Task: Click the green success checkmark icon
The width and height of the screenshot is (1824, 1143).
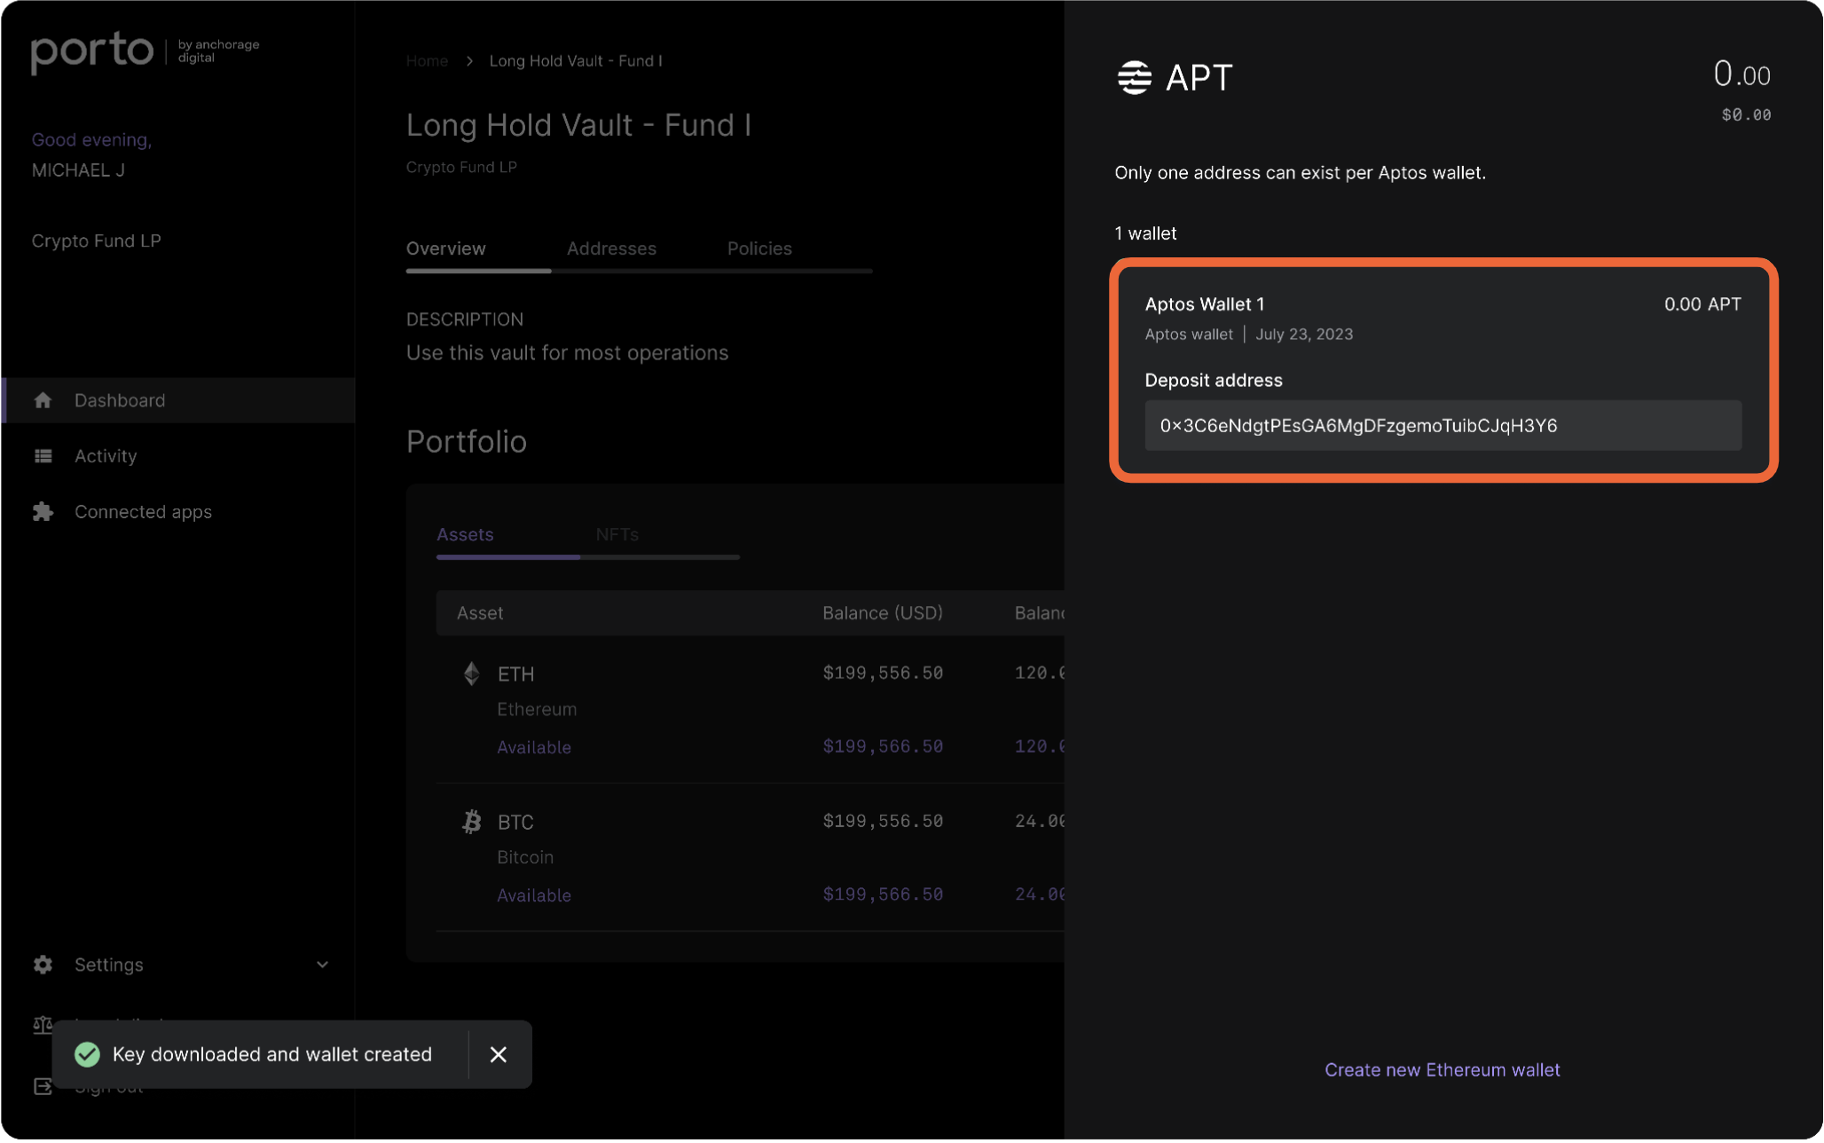Action: point(87,1054)
